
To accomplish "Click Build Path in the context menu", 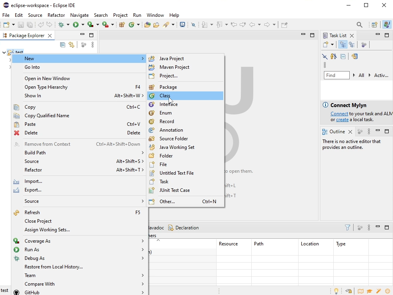I will (x=79, y=152).
